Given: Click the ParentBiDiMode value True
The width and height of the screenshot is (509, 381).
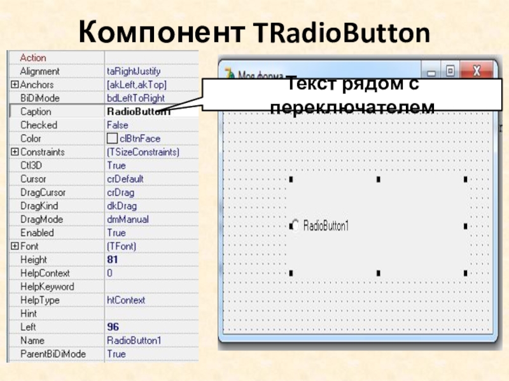Looking at the screenshot, I should (116, 354).
